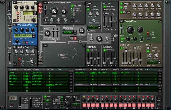Adjust the Low Pass Filter DRIVE slider
This screenshot has width=171, height=110.
click(45, 10)
